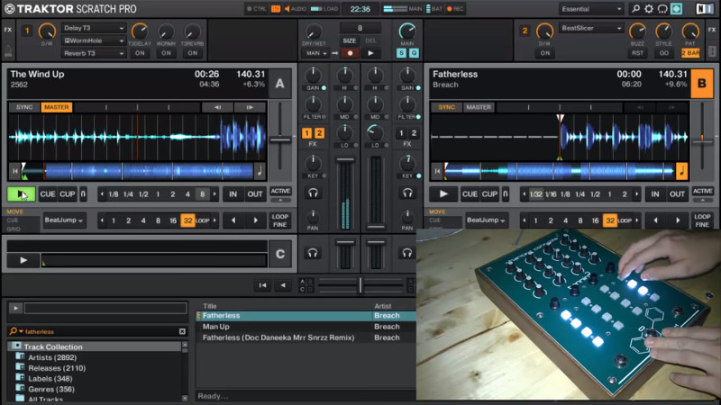
Task: Toggle MASTER on Deck B
Action: [479, 107]
